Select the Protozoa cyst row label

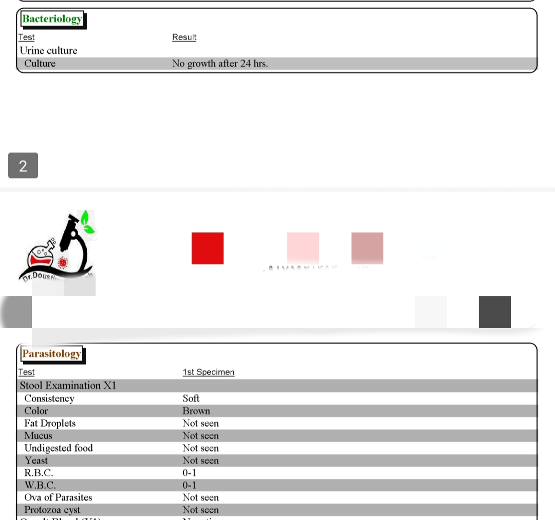click(x=51, y=510)
